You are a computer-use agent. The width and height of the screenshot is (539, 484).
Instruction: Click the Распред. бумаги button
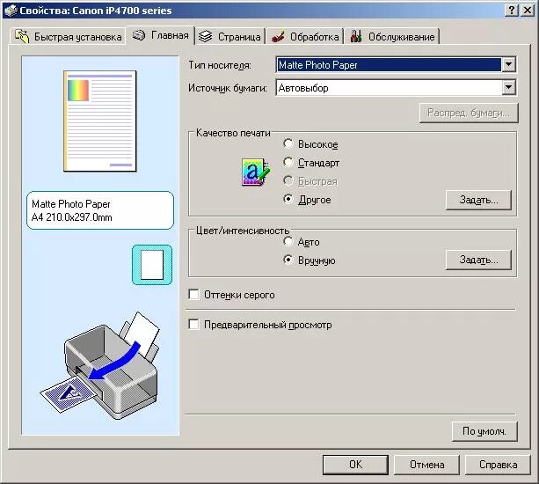[x=469, y=113]
